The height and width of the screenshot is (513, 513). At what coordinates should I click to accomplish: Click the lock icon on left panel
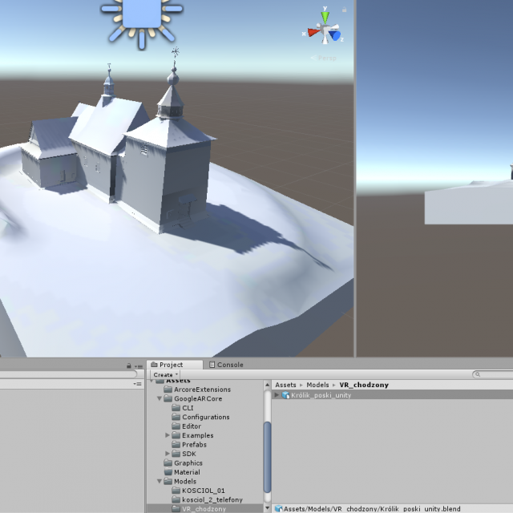point(129,366)
